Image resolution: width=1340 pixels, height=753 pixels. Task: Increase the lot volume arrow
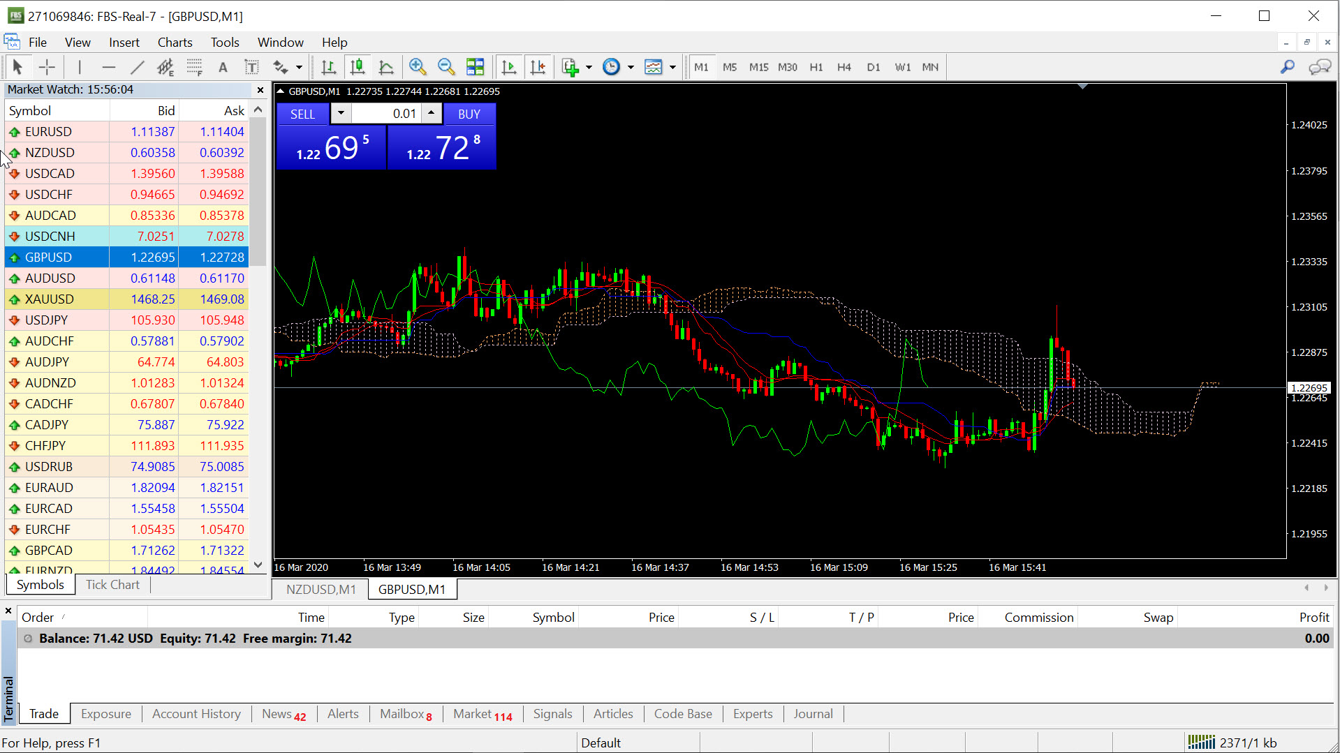coord(432,113)
